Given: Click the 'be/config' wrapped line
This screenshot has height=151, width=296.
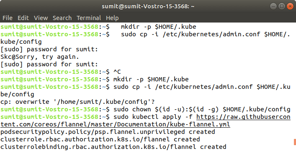Looking at the screenshot, I should (17, 94).
